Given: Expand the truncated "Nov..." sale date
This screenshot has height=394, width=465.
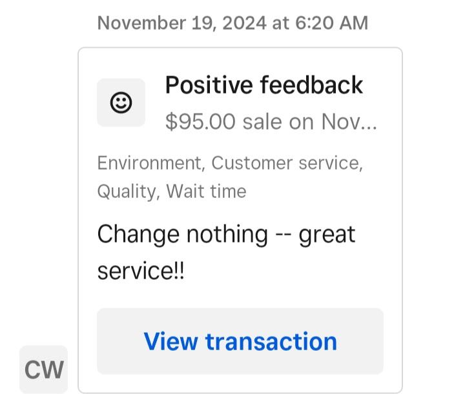Looking at the screenshot, I should pos(349,122).
